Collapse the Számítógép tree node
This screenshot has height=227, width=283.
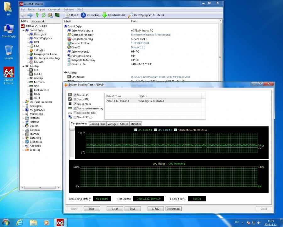tap(23, 30)
